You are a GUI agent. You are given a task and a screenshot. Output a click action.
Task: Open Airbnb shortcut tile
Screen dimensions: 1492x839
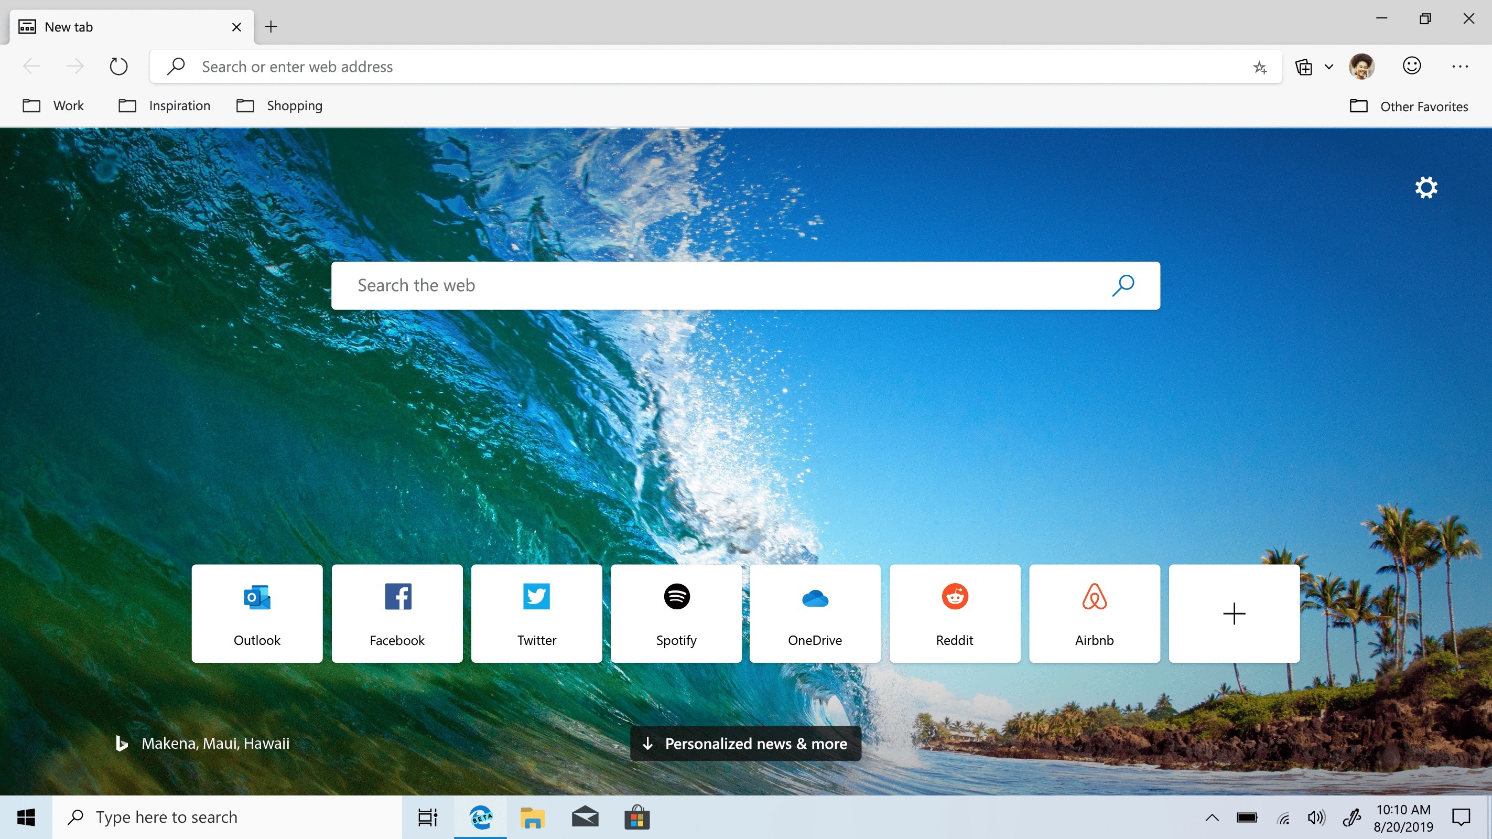point(1095,612)
